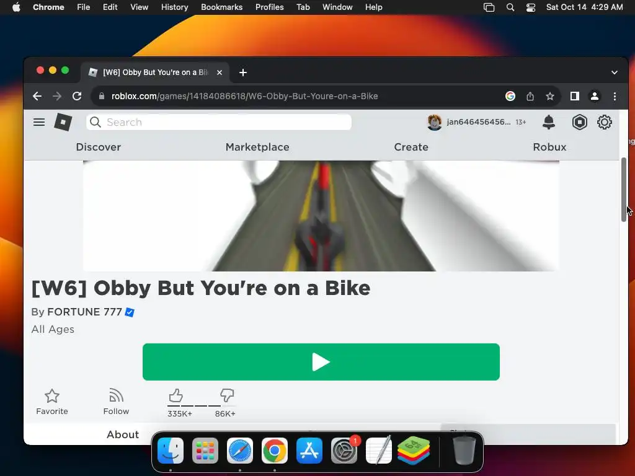The height and width of the screenshot is (476, 635).
Task: Click the search magnifier icon in Roblox
Action: pyautogui.click(x=95, y=122)
